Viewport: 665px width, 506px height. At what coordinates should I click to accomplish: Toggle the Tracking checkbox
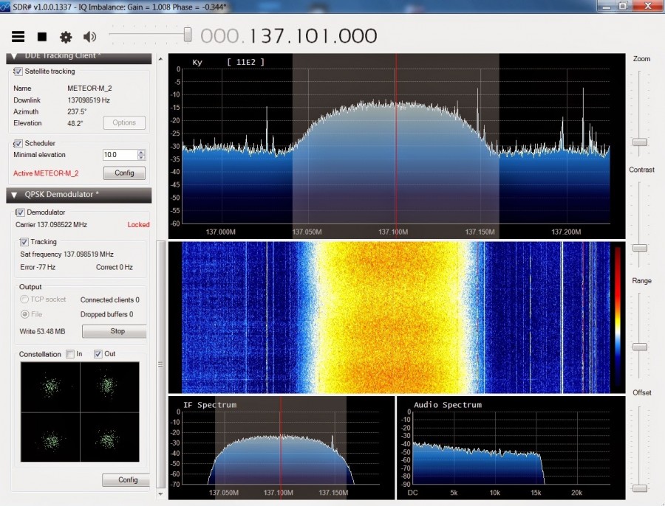coord(24,242)
